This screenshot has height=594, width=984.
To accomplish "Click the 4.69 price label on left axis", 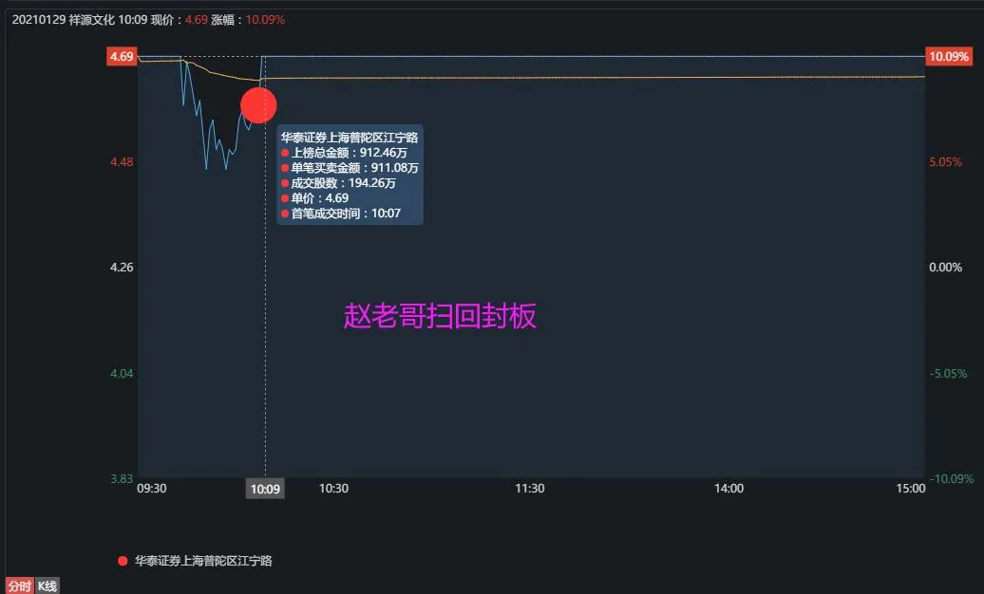I will (120, 56).
